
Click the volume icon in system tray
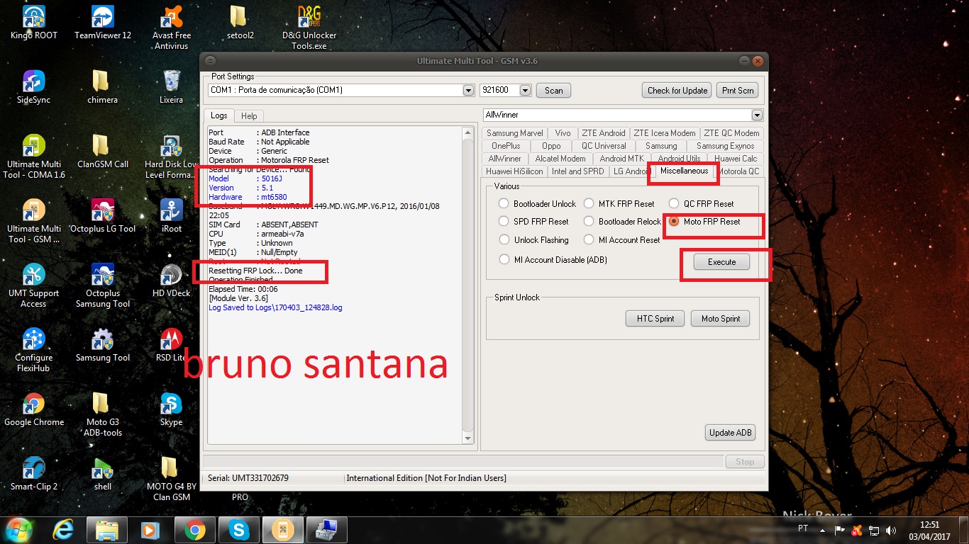click(x=891, y=530)
